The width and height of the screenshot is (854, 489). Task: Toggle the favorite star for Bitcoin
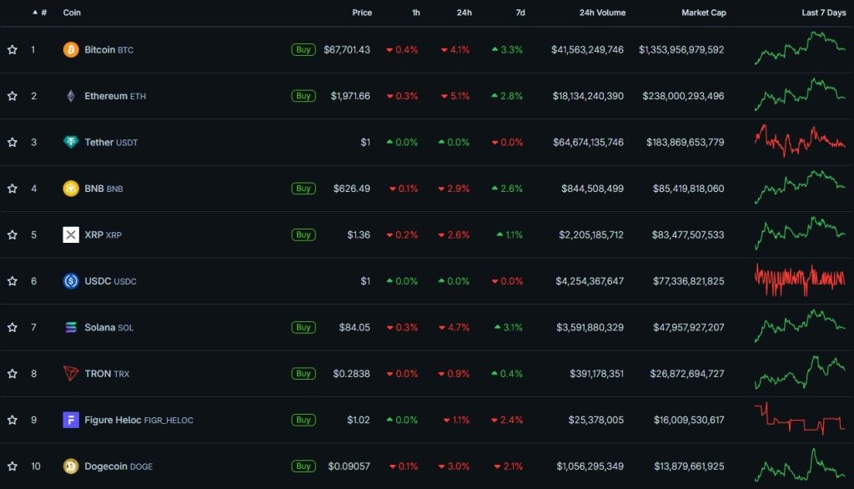(13, 50)
